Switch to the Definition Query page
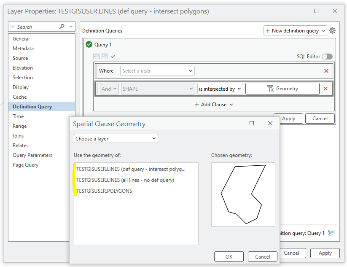This screenshot has width=347, height=267. (33, 106)
